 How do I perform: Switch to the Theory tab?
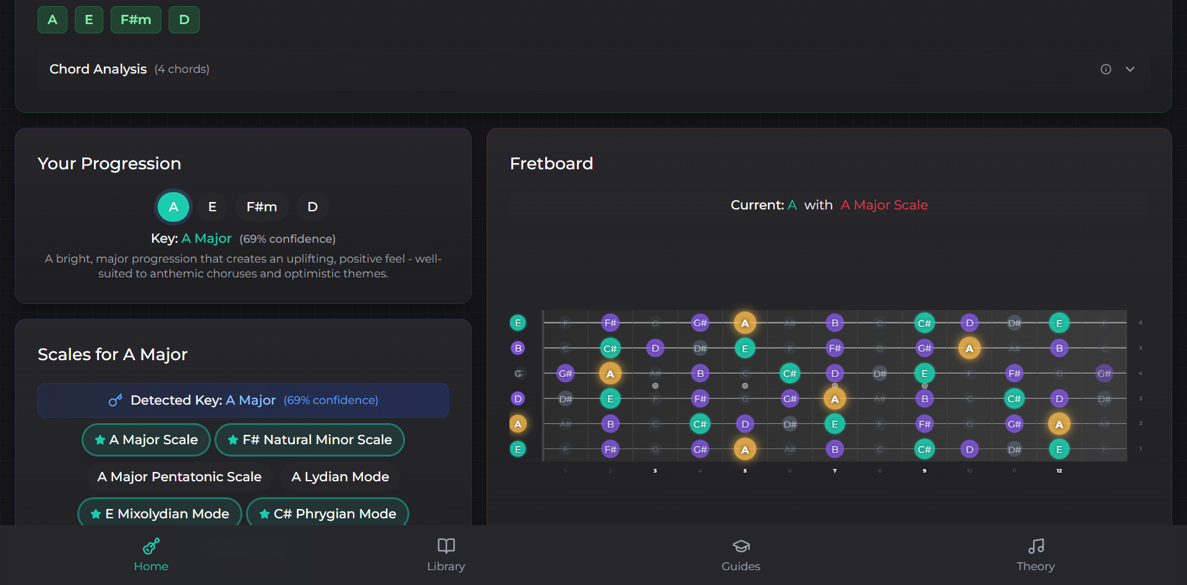[1036, 555]
